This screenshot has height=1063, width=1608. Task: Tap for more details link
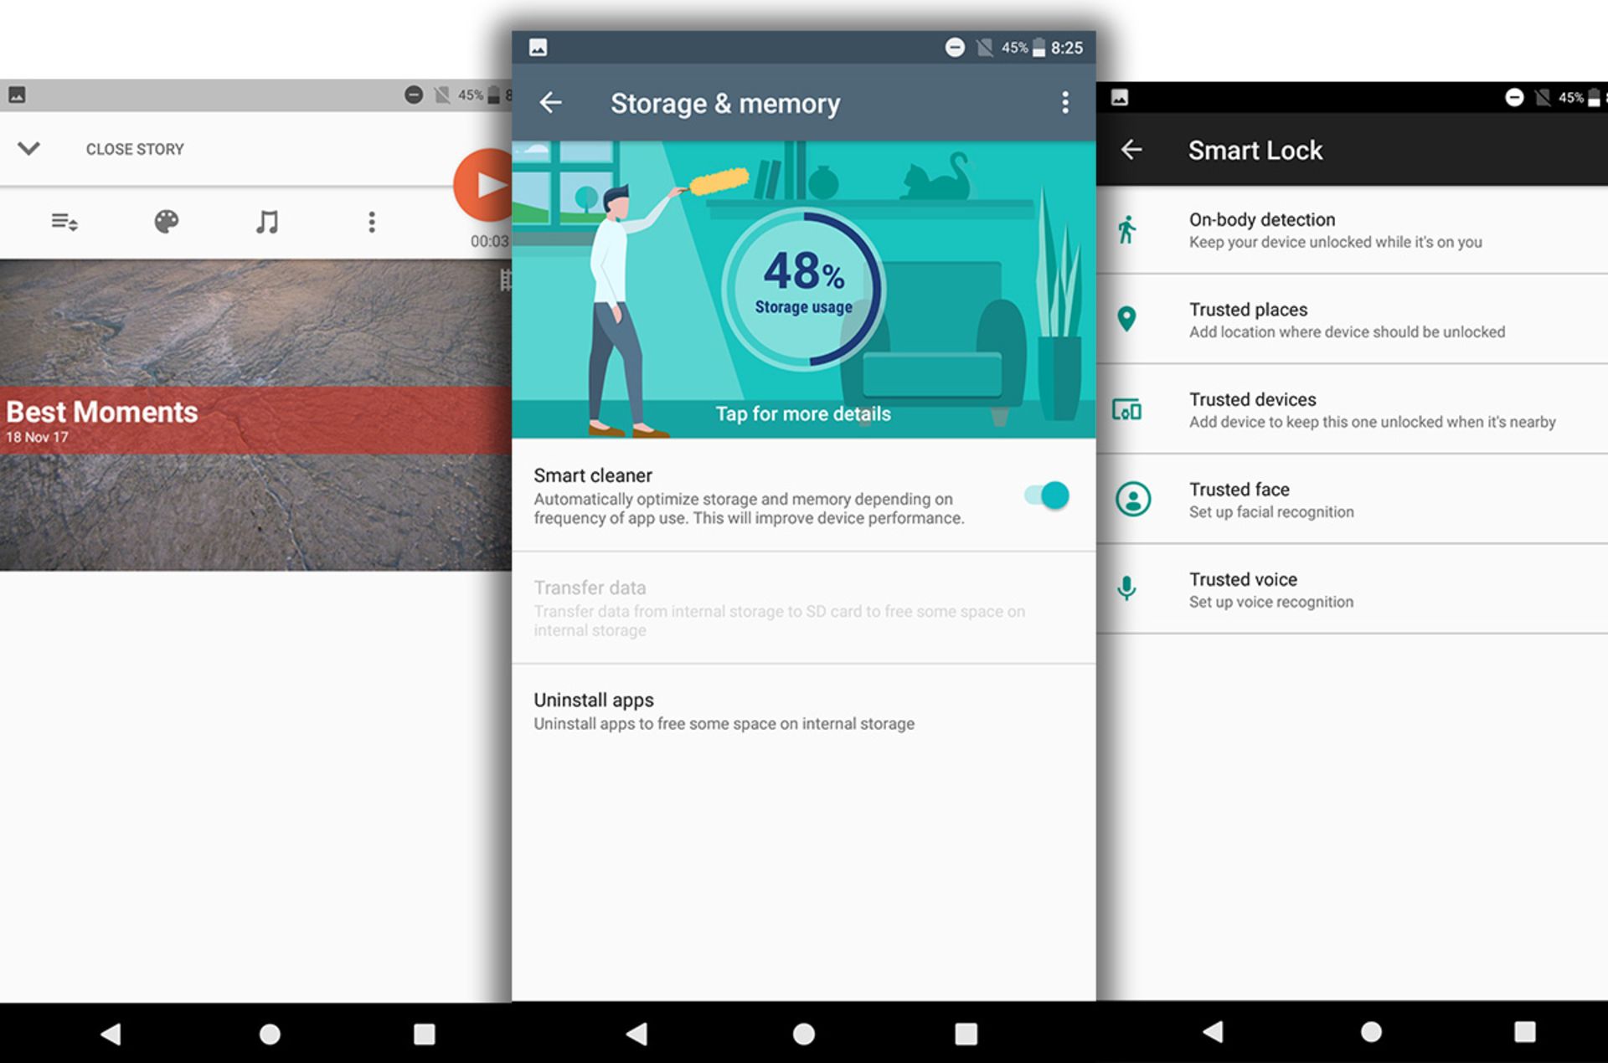[802, 413]
